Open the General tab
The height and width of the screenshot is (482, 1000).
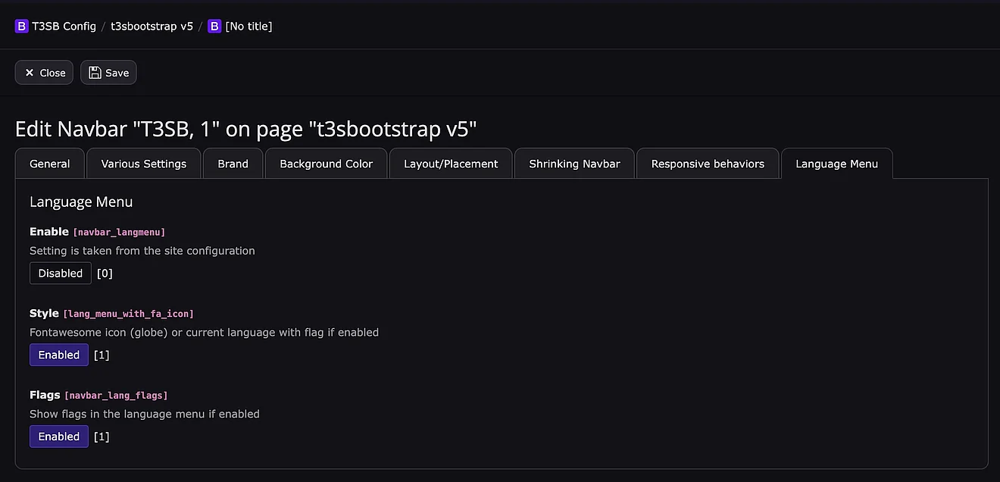click(50, 164)
